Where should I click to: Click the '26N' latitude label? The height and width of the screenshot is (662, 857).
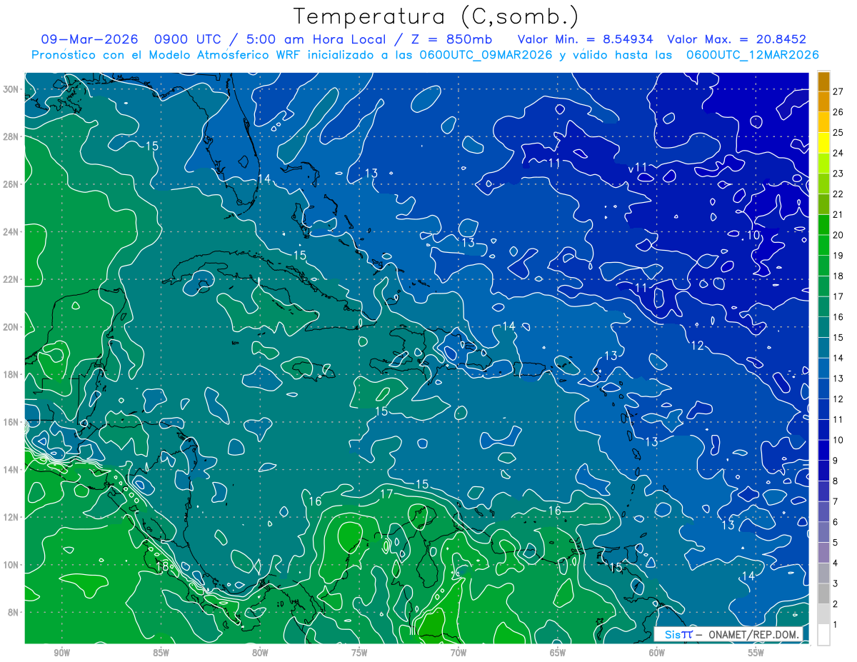[x=12, y=184]
